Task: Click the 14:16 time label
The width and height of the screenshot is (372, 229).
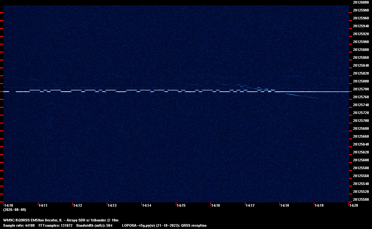Action: (216, 205)
